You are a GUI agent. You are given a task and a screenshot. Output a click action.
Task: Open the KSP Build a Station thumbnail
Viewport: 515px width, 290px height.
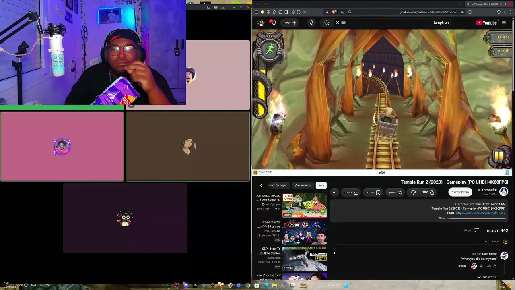(x=305, y=259)
